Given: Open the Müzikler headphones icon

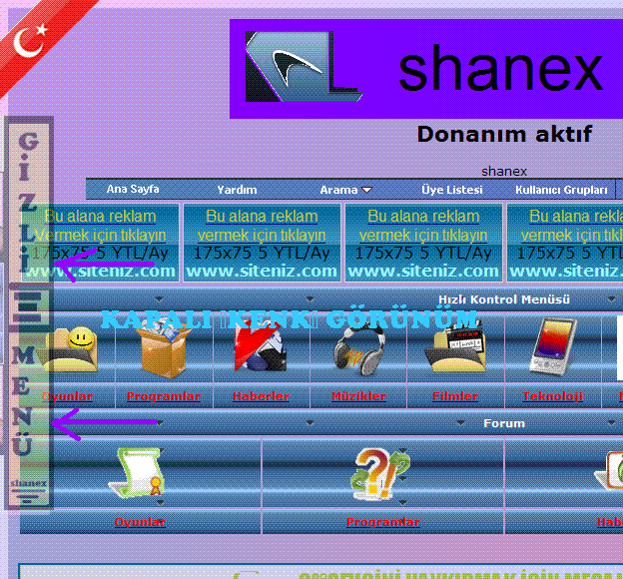Looking at the screenshot, I should point(359,349).
